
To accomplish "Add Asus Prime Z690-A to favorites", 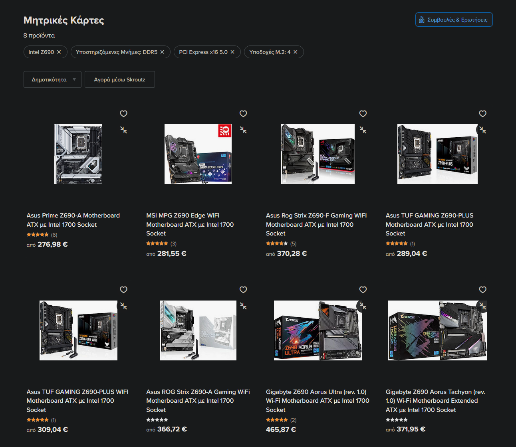I will tap(123, 114).
